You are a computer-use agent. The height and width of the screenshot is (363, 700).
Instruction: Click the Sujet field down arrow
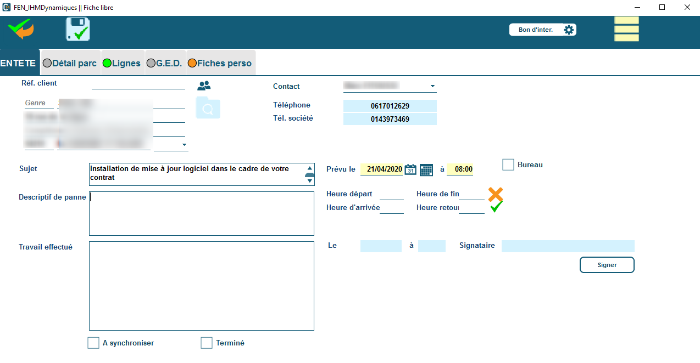[310, 181]
